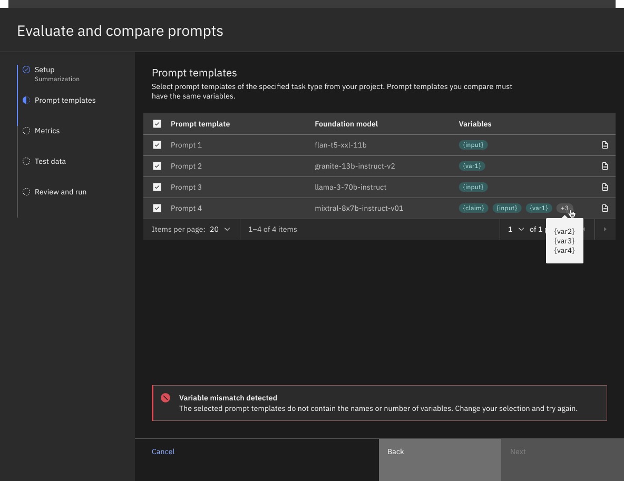Click the red error icon in mismatch notification

point(165,398)
